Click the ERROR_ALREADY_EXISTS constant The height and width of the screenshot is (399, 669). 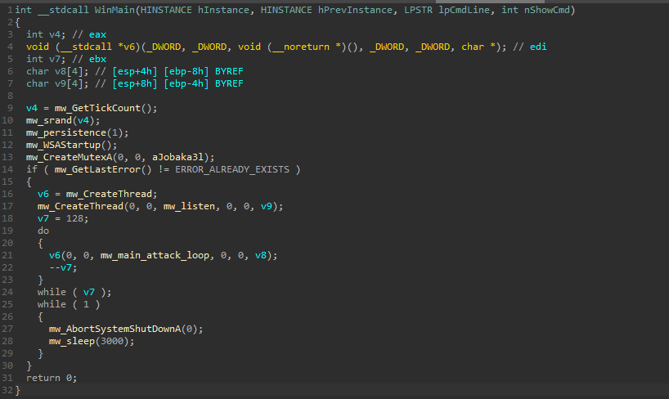click(x=232, y=169)
